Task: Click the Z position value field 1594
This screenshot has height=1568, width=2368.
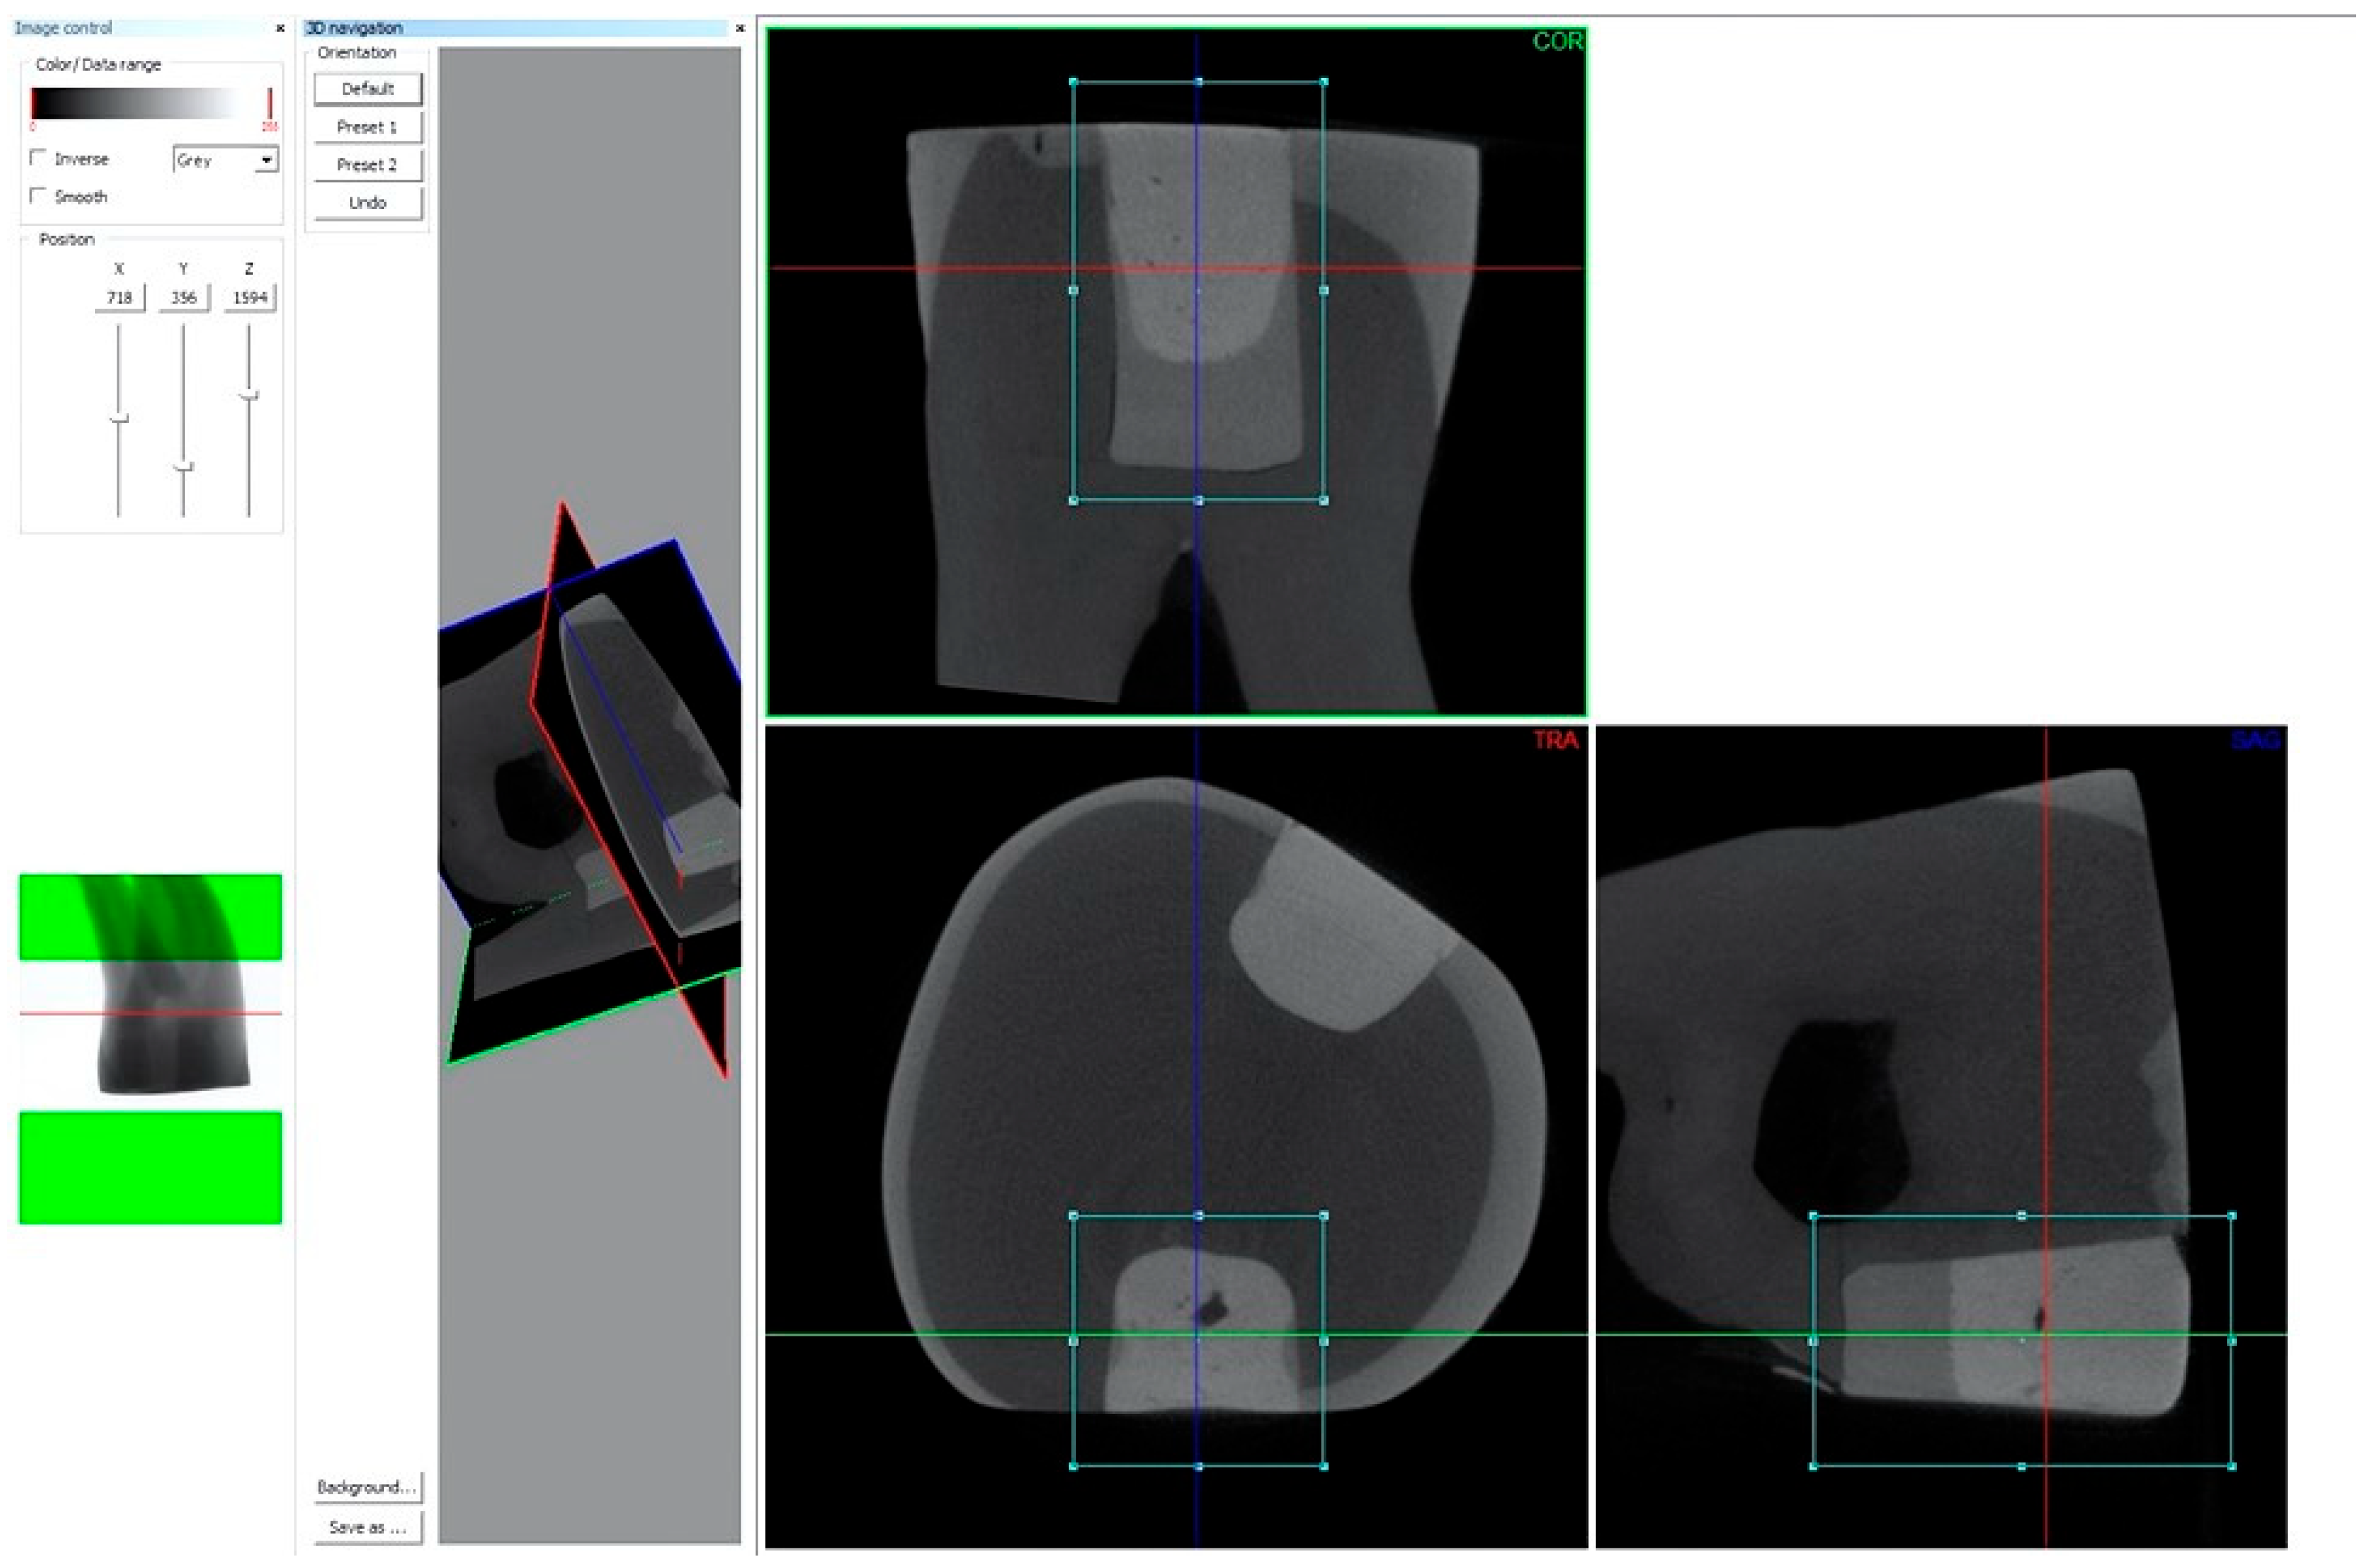Action: (249, 298)
